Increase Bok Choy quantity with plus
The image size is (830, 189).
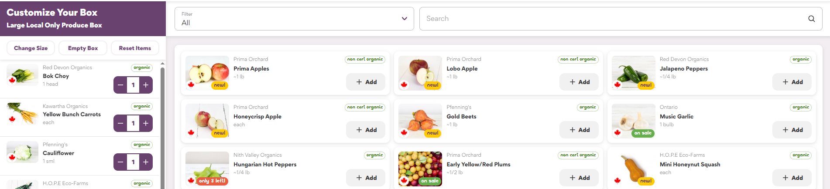[146, 85]
